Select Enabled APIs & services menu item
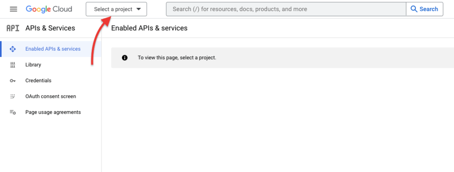The width and height of the screenshot is (454, 172). pos(51,49)
